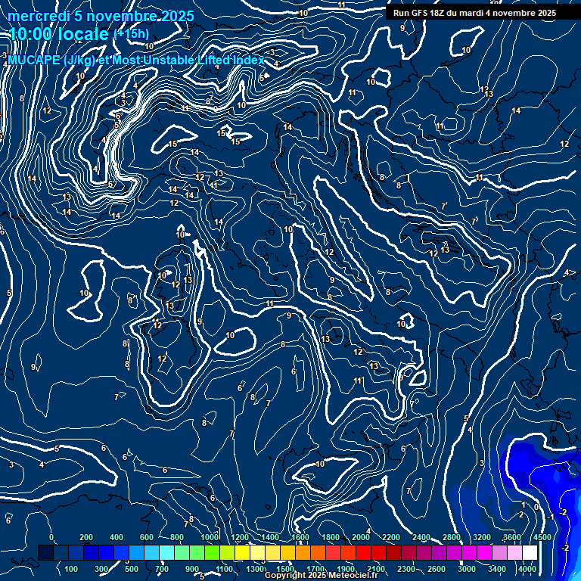This screenshot has width=581, height=581.
Task: Click the "-1" lifted index contour label
Action: (551, 517)
